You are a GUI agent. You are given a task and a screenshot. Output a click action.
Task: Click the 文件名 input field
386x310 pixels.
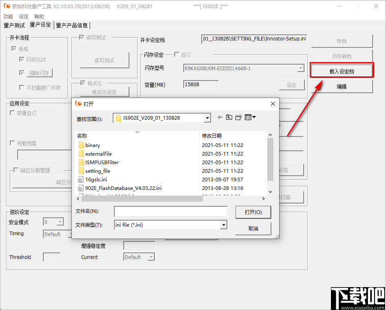pyautogui.click(x=171, y=212)
